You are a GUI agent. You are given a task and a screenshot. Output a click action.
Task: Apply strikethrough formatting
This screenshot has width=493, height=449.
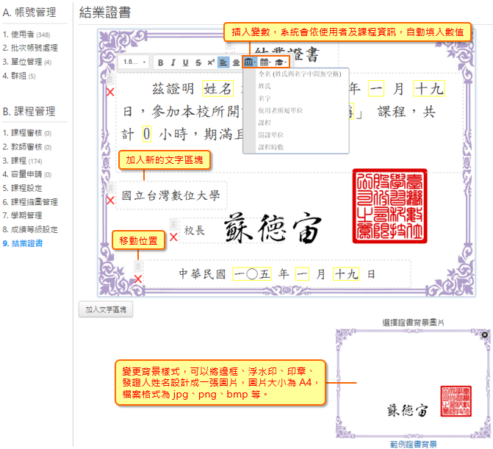pos(198,62)
